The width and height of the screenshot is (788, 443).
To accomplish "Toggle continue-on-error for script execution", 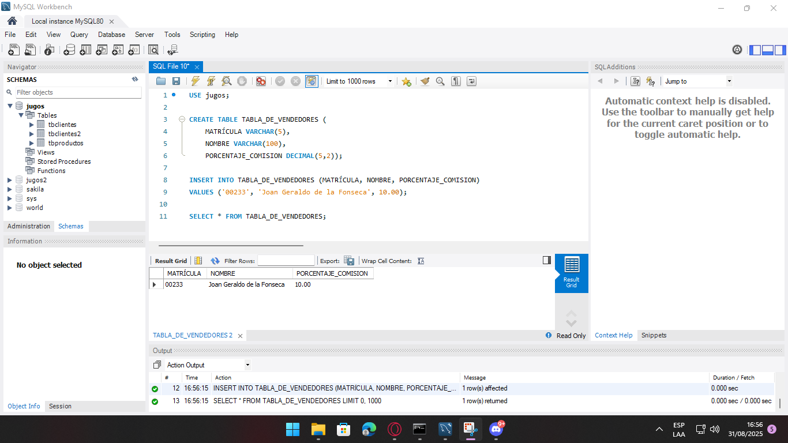I will coord(261,81).
